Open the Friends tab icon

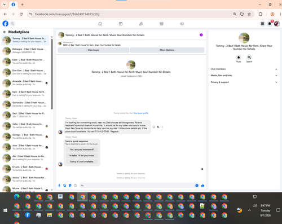coord(141,24)
